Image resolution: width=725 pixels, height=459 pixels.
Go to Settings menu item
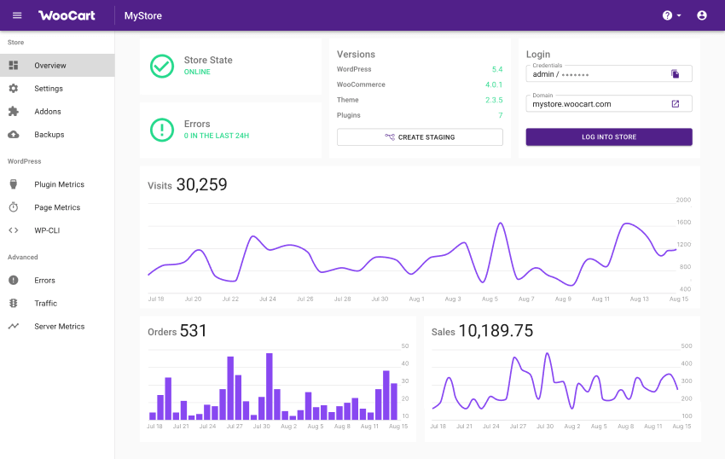click(57, 89)
